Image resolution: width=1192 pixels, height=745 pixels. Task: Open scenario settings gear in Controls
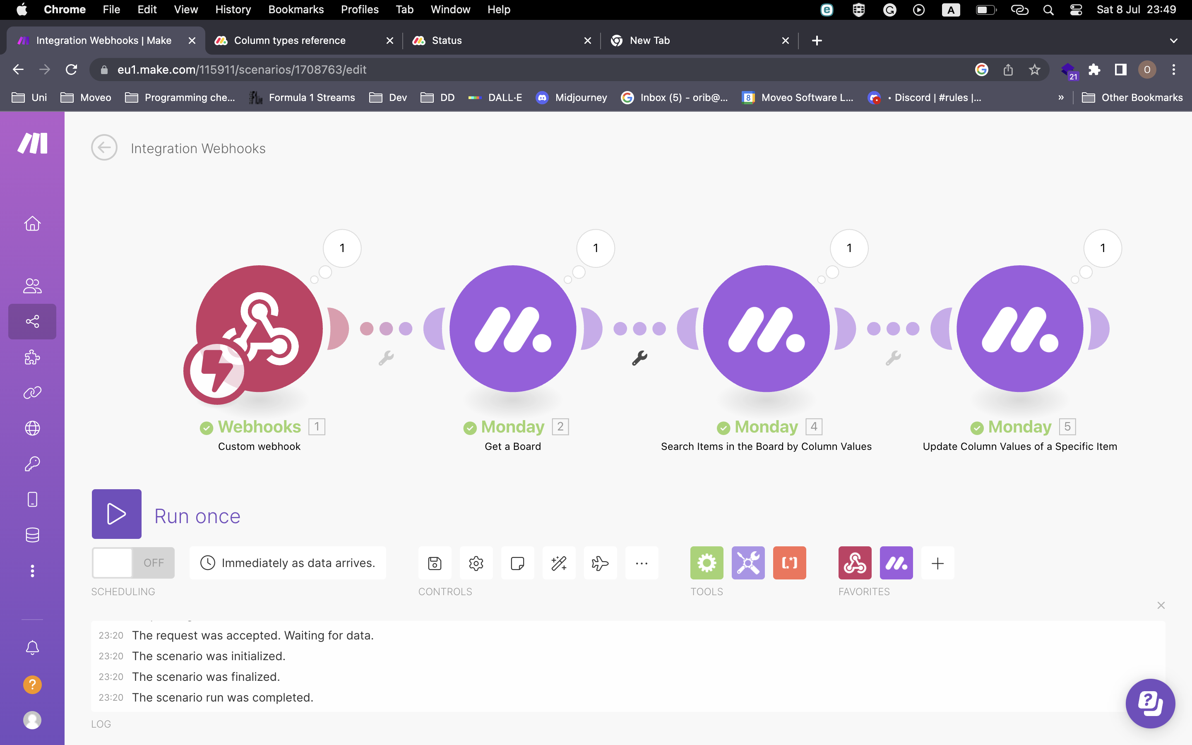[x=476, y=563]
